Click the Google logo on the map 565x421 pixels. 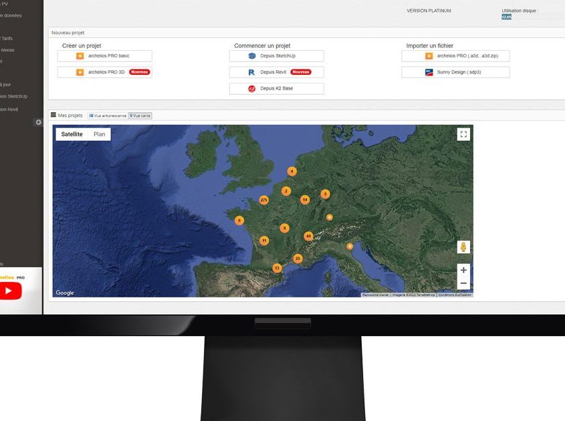pos(65,293)
